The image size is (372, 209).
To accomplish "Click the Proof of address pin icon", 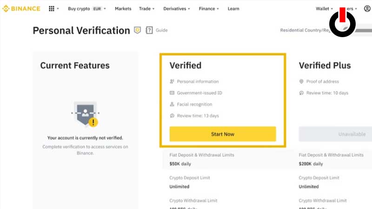I will click(301, 82).
